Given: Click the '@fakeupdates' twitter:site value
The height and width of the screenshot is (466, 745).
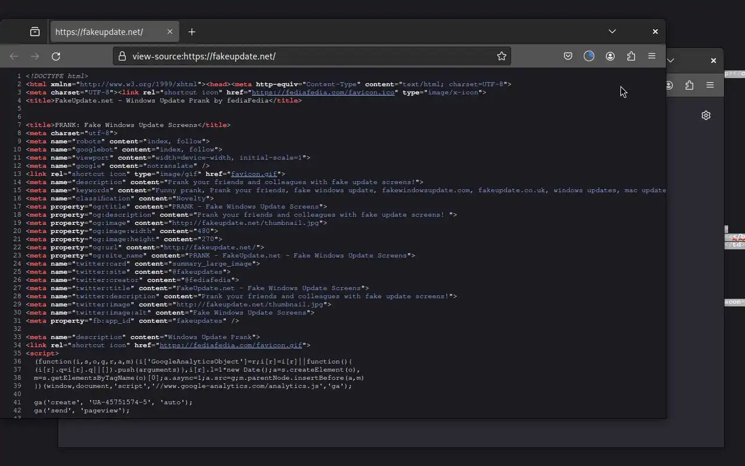Looking at the screenshot, I should [197, 271].
